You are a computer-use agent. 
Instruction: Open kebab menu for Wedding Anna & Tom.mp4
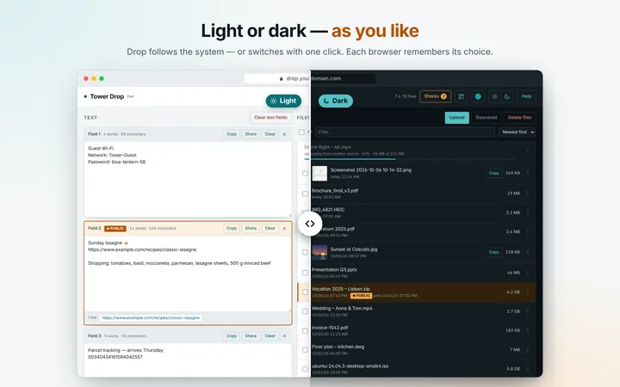(x=528, y=311)
